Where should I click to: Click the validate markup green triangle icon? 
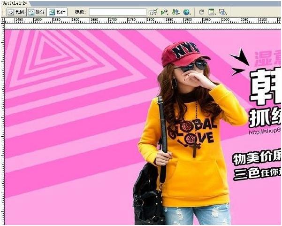pos(164,12)
